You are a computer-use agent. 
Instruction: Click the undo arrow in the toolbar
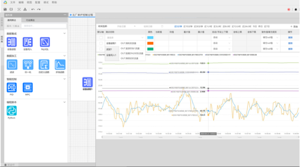[x=33, y=9]
